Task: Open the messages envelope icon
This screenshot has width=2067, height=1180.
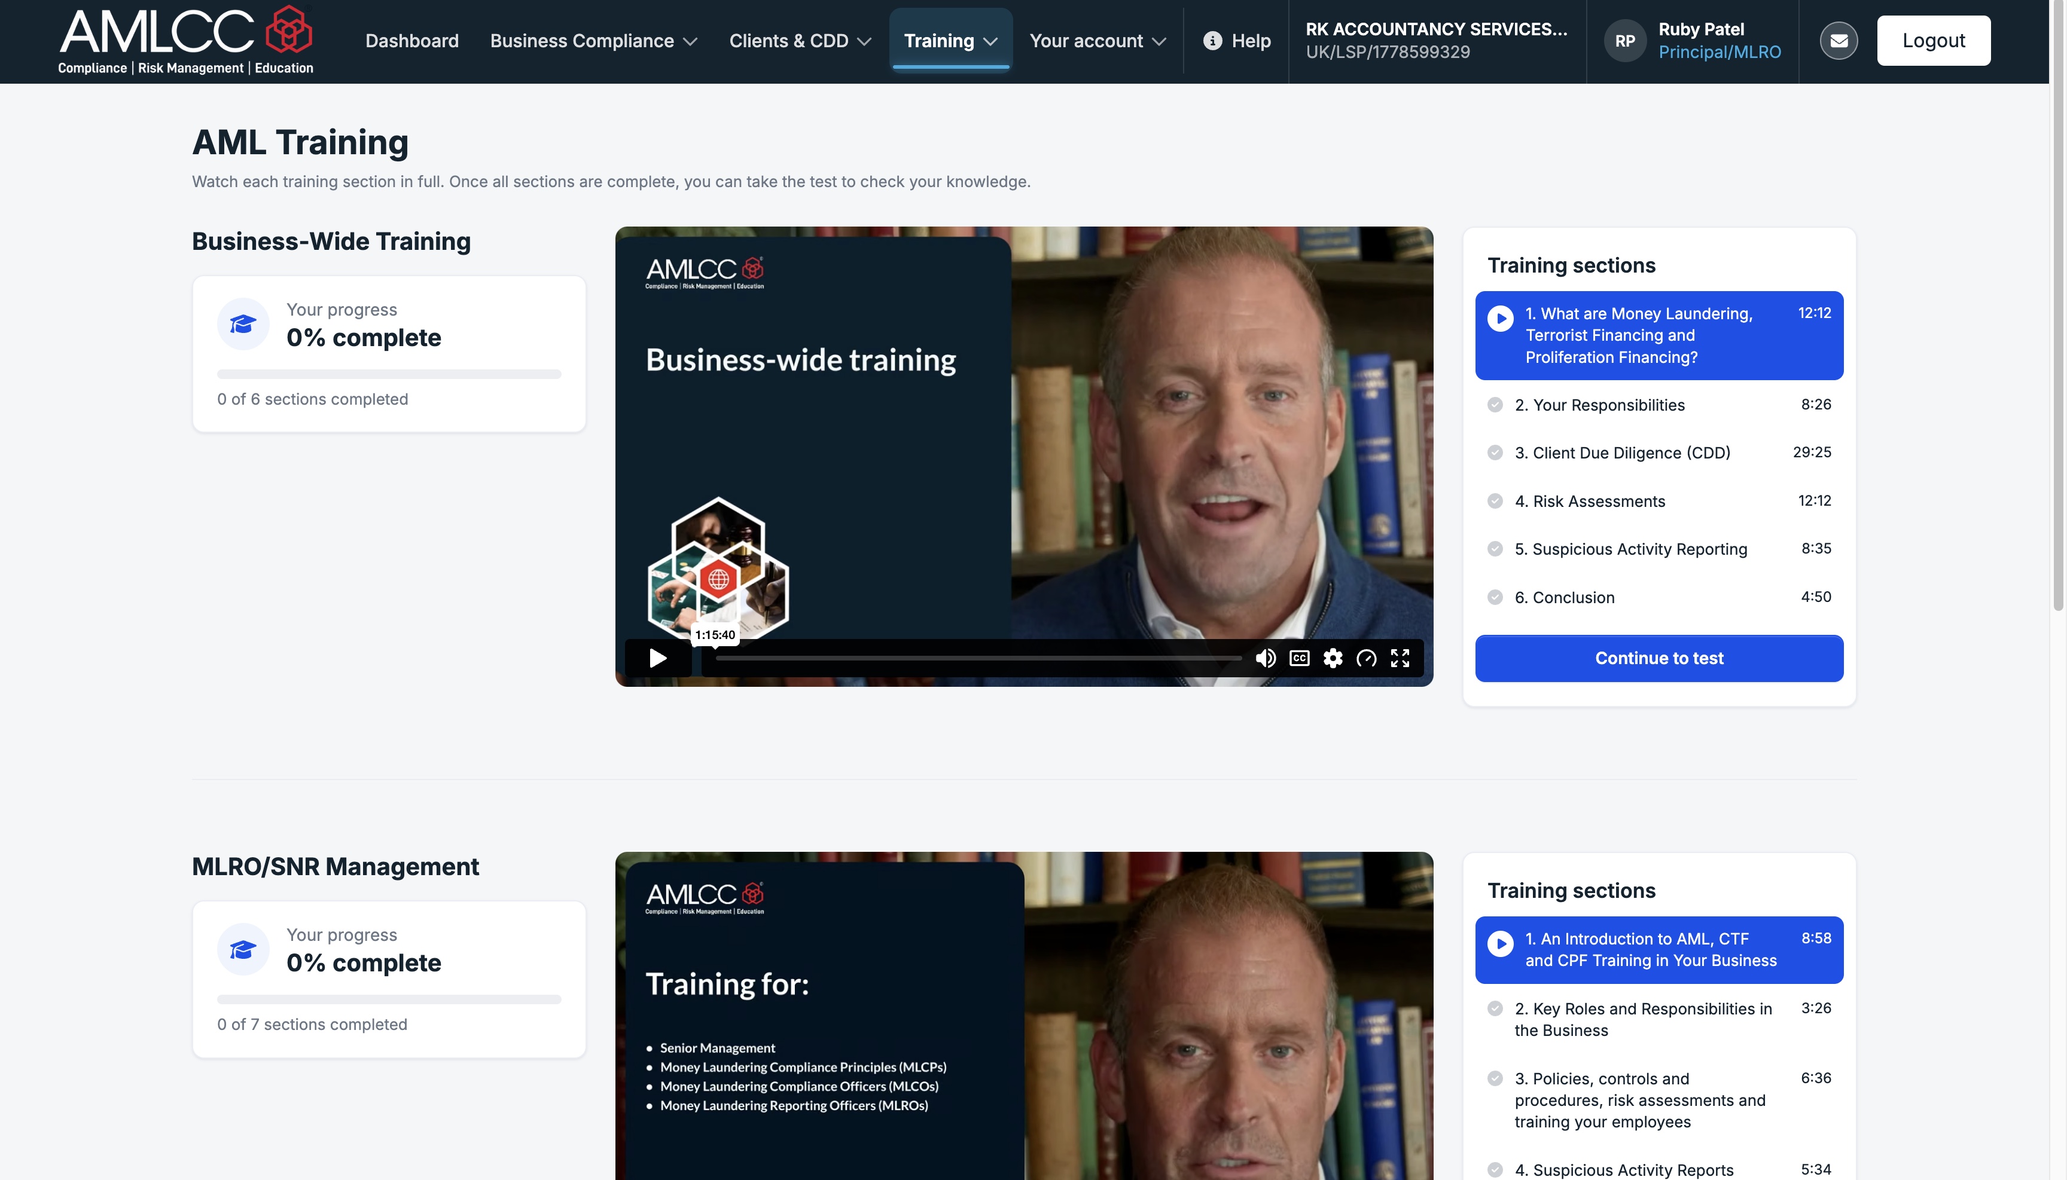Action: (x=1839, y=41)
